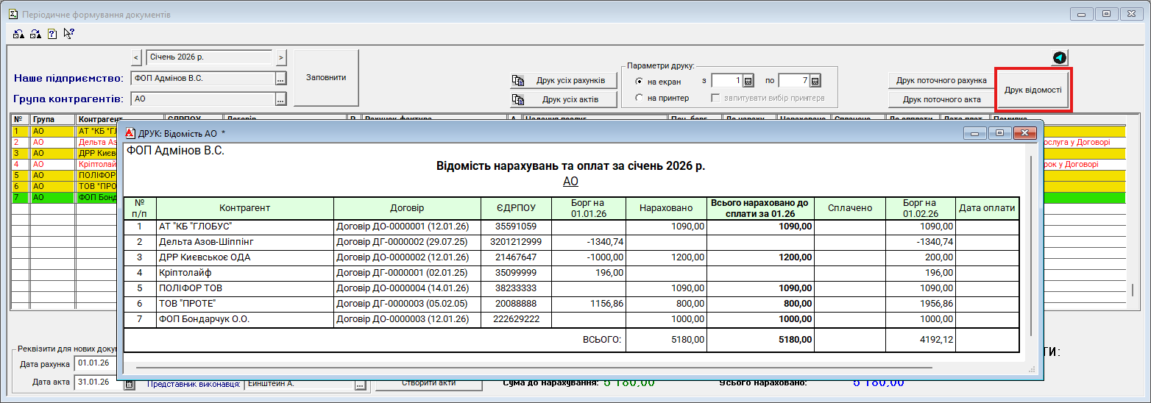Open the Група контрагентів selection list
Screen dimensions: 1151x403
tap(280, 99)
